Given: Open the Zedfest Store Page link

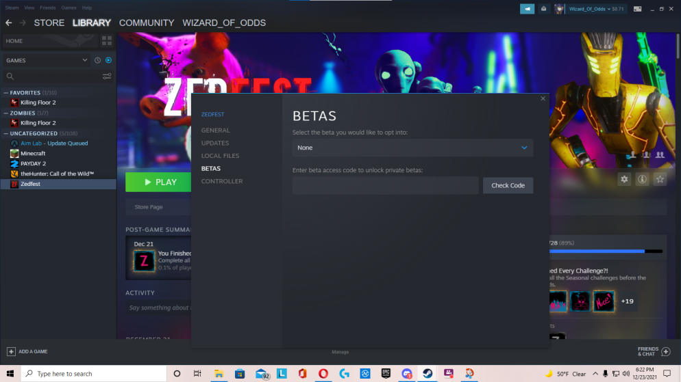Looking at the screenshot, I should 149,207.
